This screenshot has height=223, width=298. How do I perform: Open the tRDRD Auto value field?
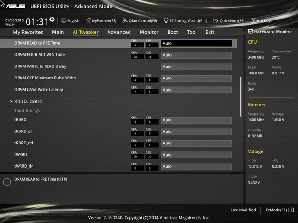tap(196, 120)
